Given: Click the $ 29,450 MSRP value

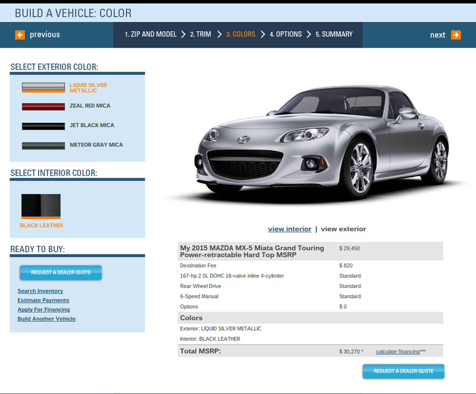Looking at the screenshot, I should tap(349, 249).
